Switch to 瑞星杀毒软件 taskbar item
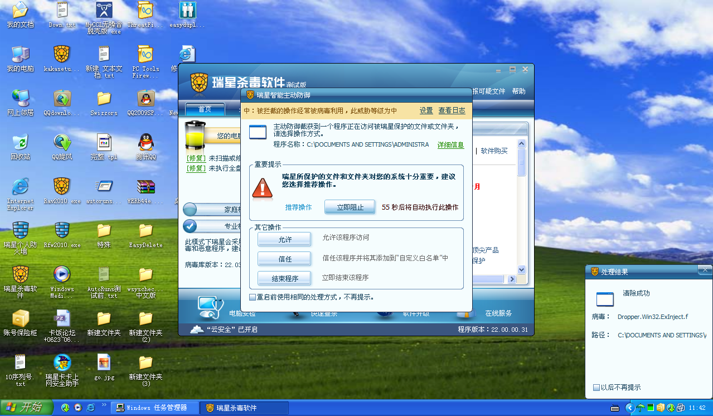The width and height of the screenshot is (713, 416). coord(245,408)
